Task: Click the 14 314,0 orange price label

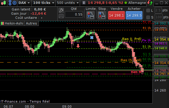Action: point(162,63)
